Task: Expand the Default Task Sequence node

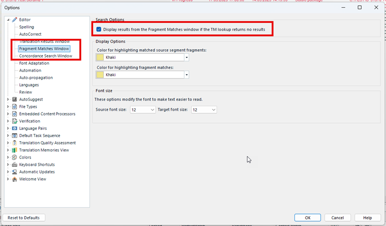Action: click(8, 135)
